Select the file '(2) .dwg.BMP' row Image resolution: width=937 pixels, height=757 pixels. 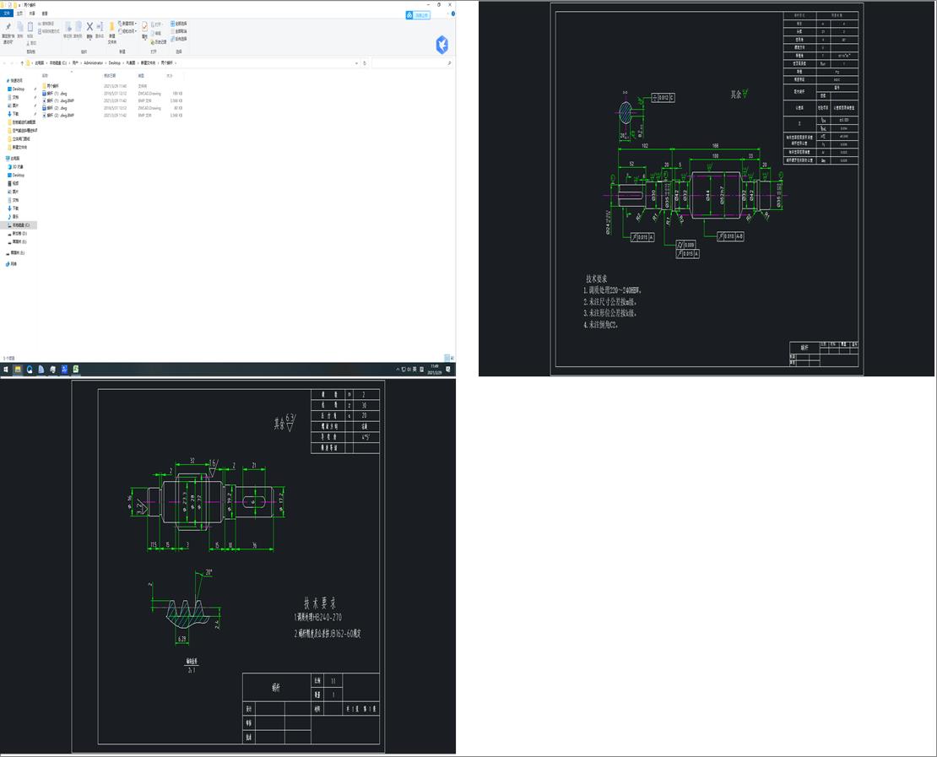(112, 116)
